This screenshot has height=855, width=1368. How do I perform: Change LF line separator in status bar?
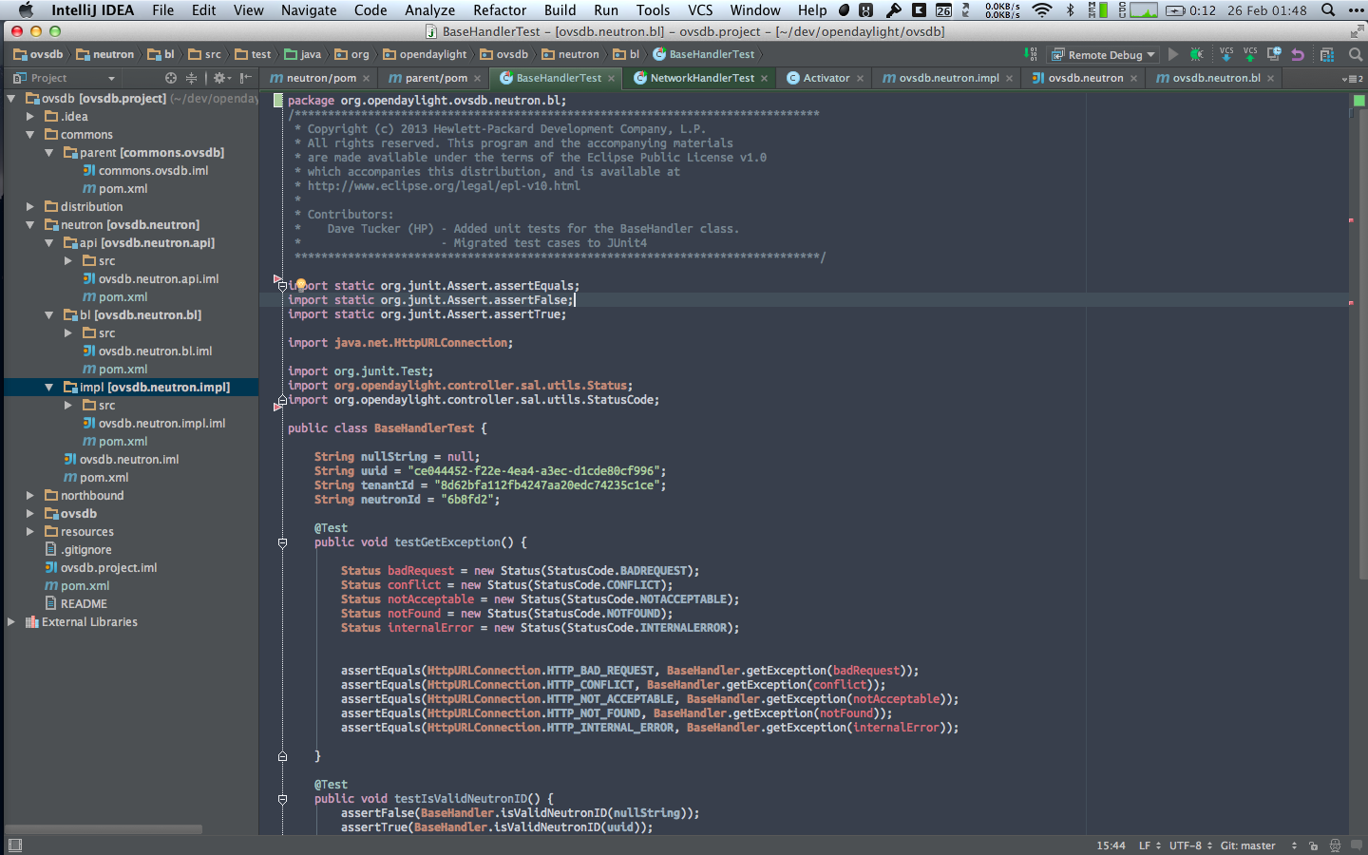[1149, 845]
